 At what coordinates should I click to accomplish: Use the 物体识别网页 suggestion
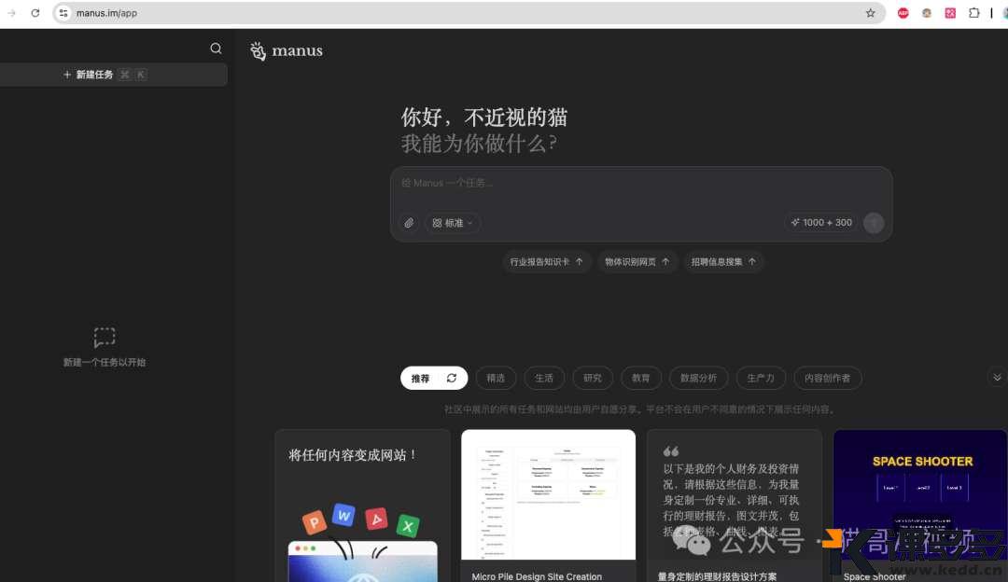(x=637, y=261)
